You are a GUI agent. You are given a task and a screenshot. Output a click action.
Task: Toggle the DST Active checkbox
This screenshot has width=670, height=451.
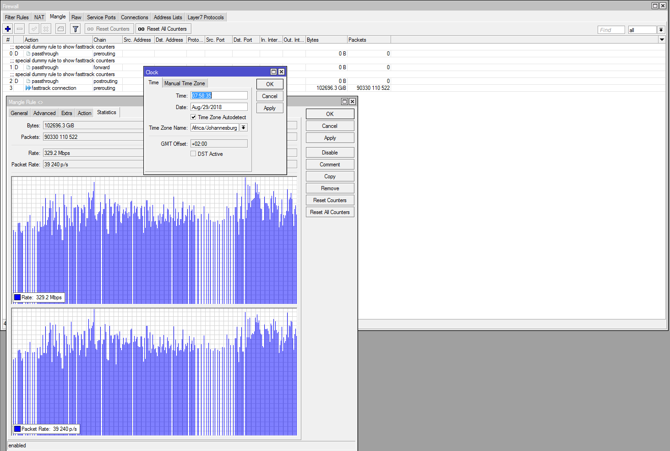click(193, 154)
